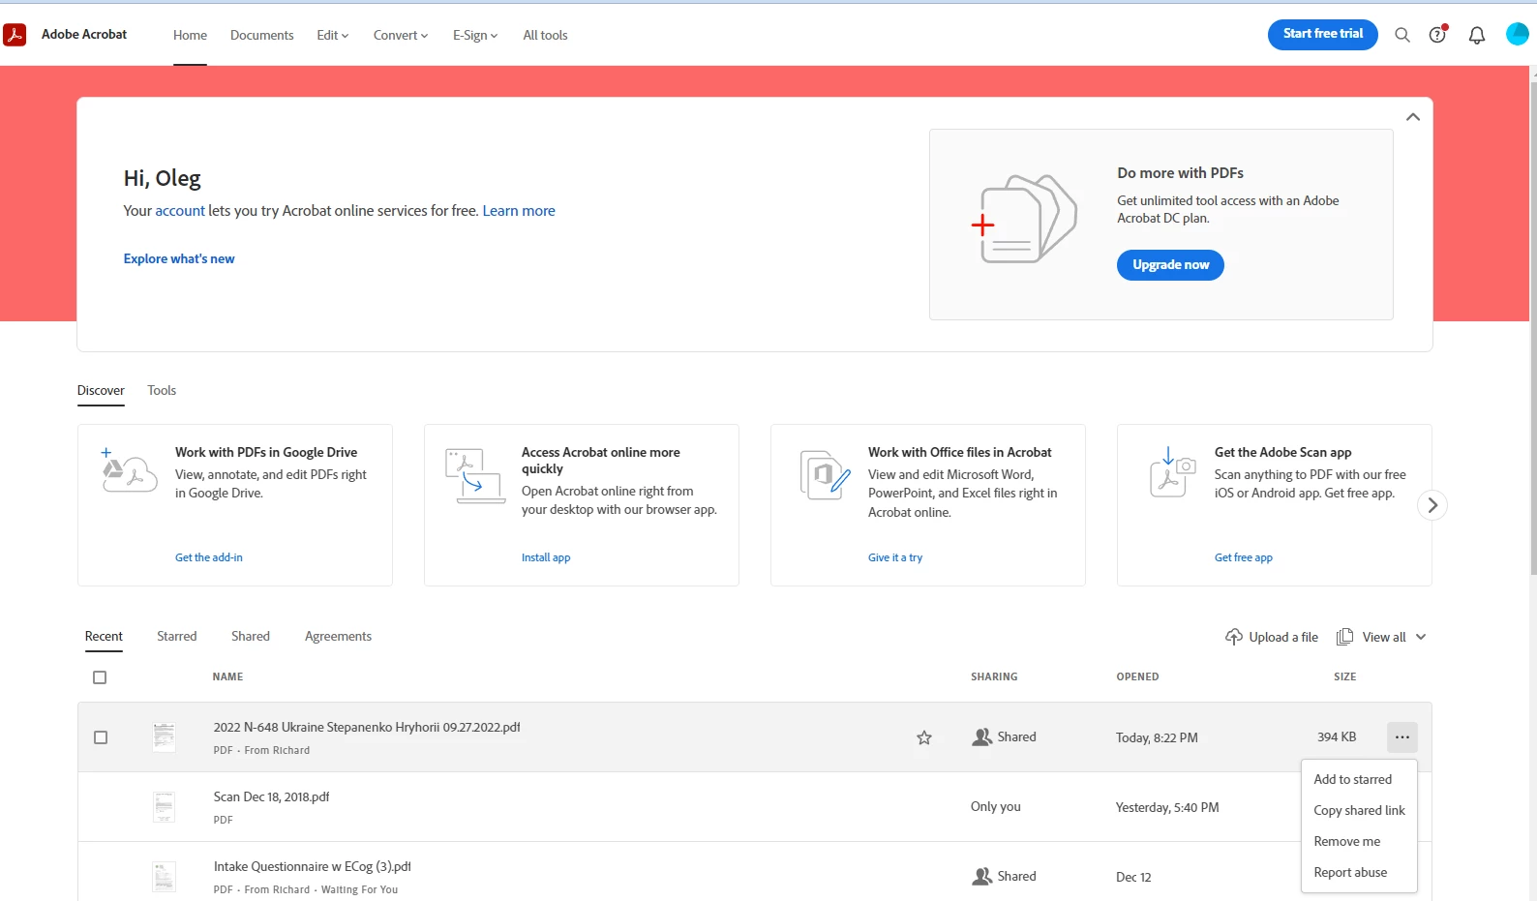Click the Adobe Acrobat logo icon
The image size is (1537, 901).
click(x=15, y=35)
